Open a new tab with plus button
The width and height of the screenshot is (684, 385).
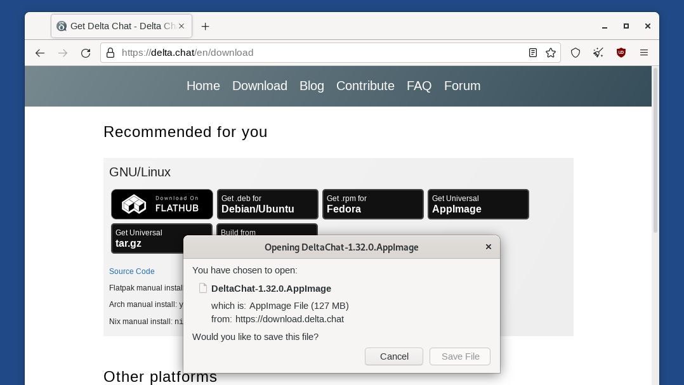tap(205, 27)
